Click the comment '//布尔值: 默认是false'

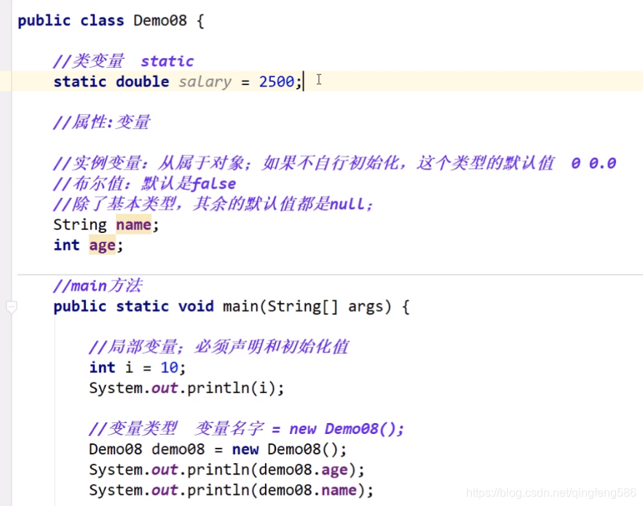click(144, 183)
